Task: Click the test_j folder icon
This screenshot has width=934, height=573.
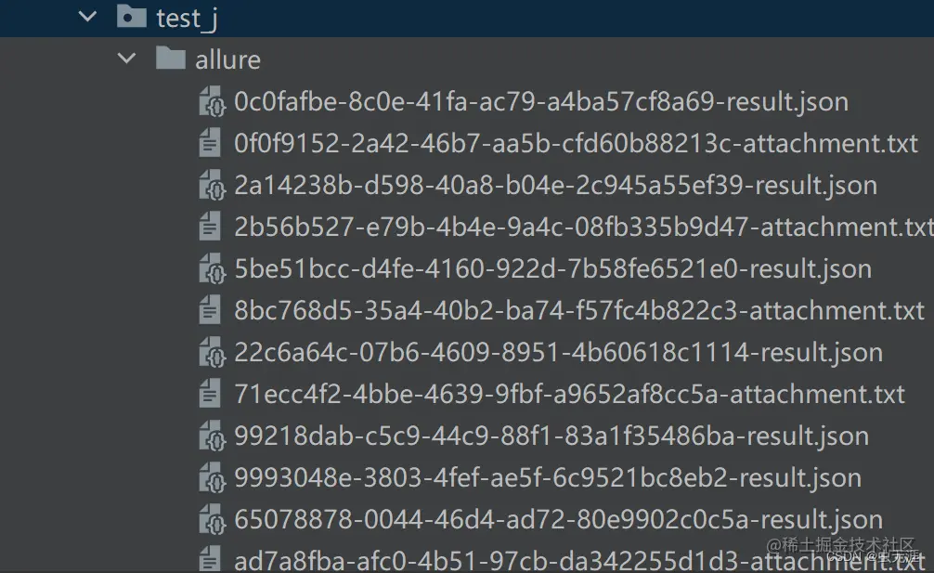Action: 132,17
